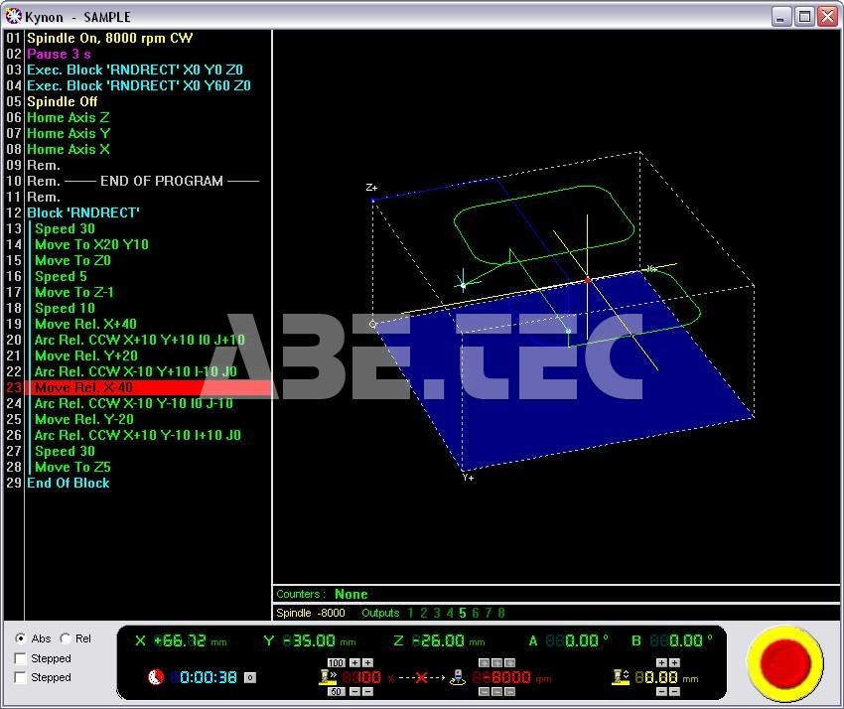Select the 'Move To Z0' line

(x=72, y=260)
